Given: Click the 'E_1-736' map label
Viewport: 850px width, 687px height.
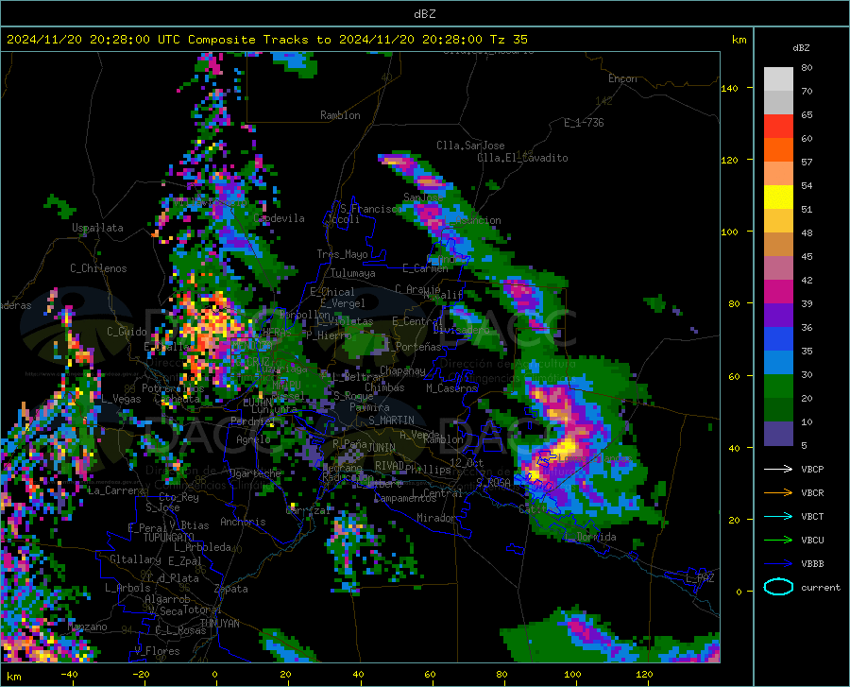Looking at the screenshot, I should coord(584,123).
